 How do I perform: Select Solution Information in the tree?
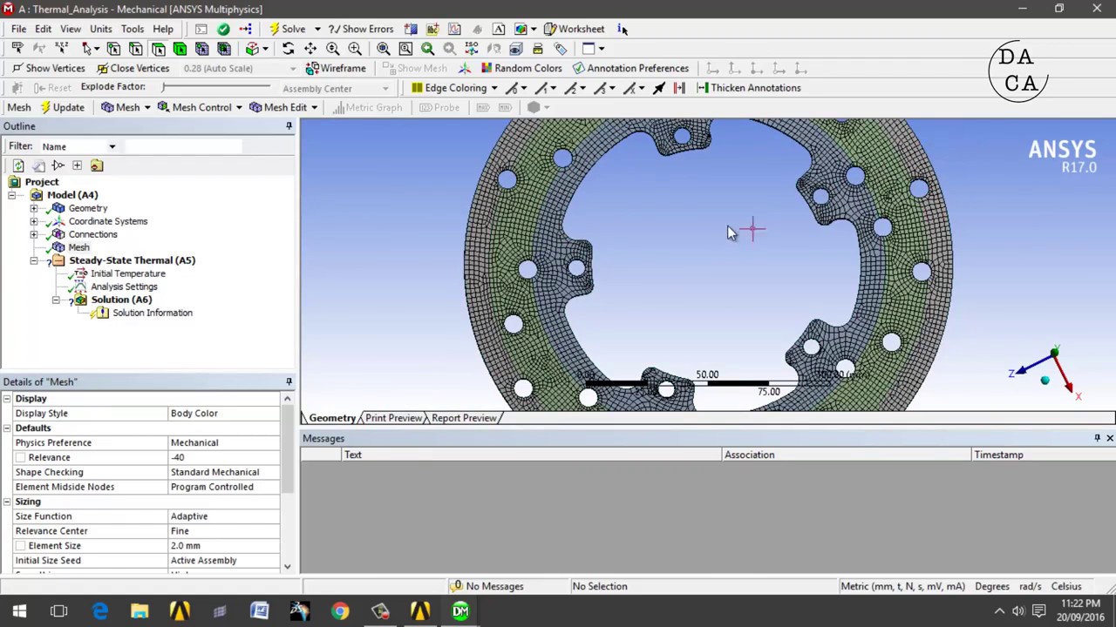click(152, 313)
